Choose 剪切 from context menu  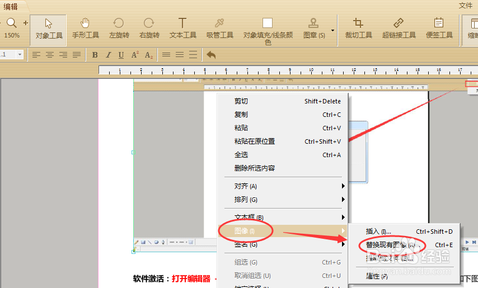click(x=283, y=101)
